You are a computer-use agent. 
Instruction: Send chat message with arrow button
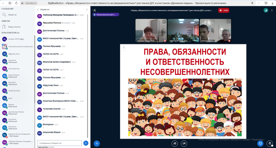point(86,143)
